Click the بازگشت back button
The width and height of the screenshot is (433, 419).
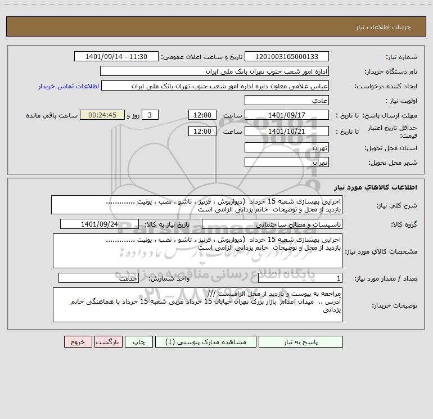click(x=108, y=341)
